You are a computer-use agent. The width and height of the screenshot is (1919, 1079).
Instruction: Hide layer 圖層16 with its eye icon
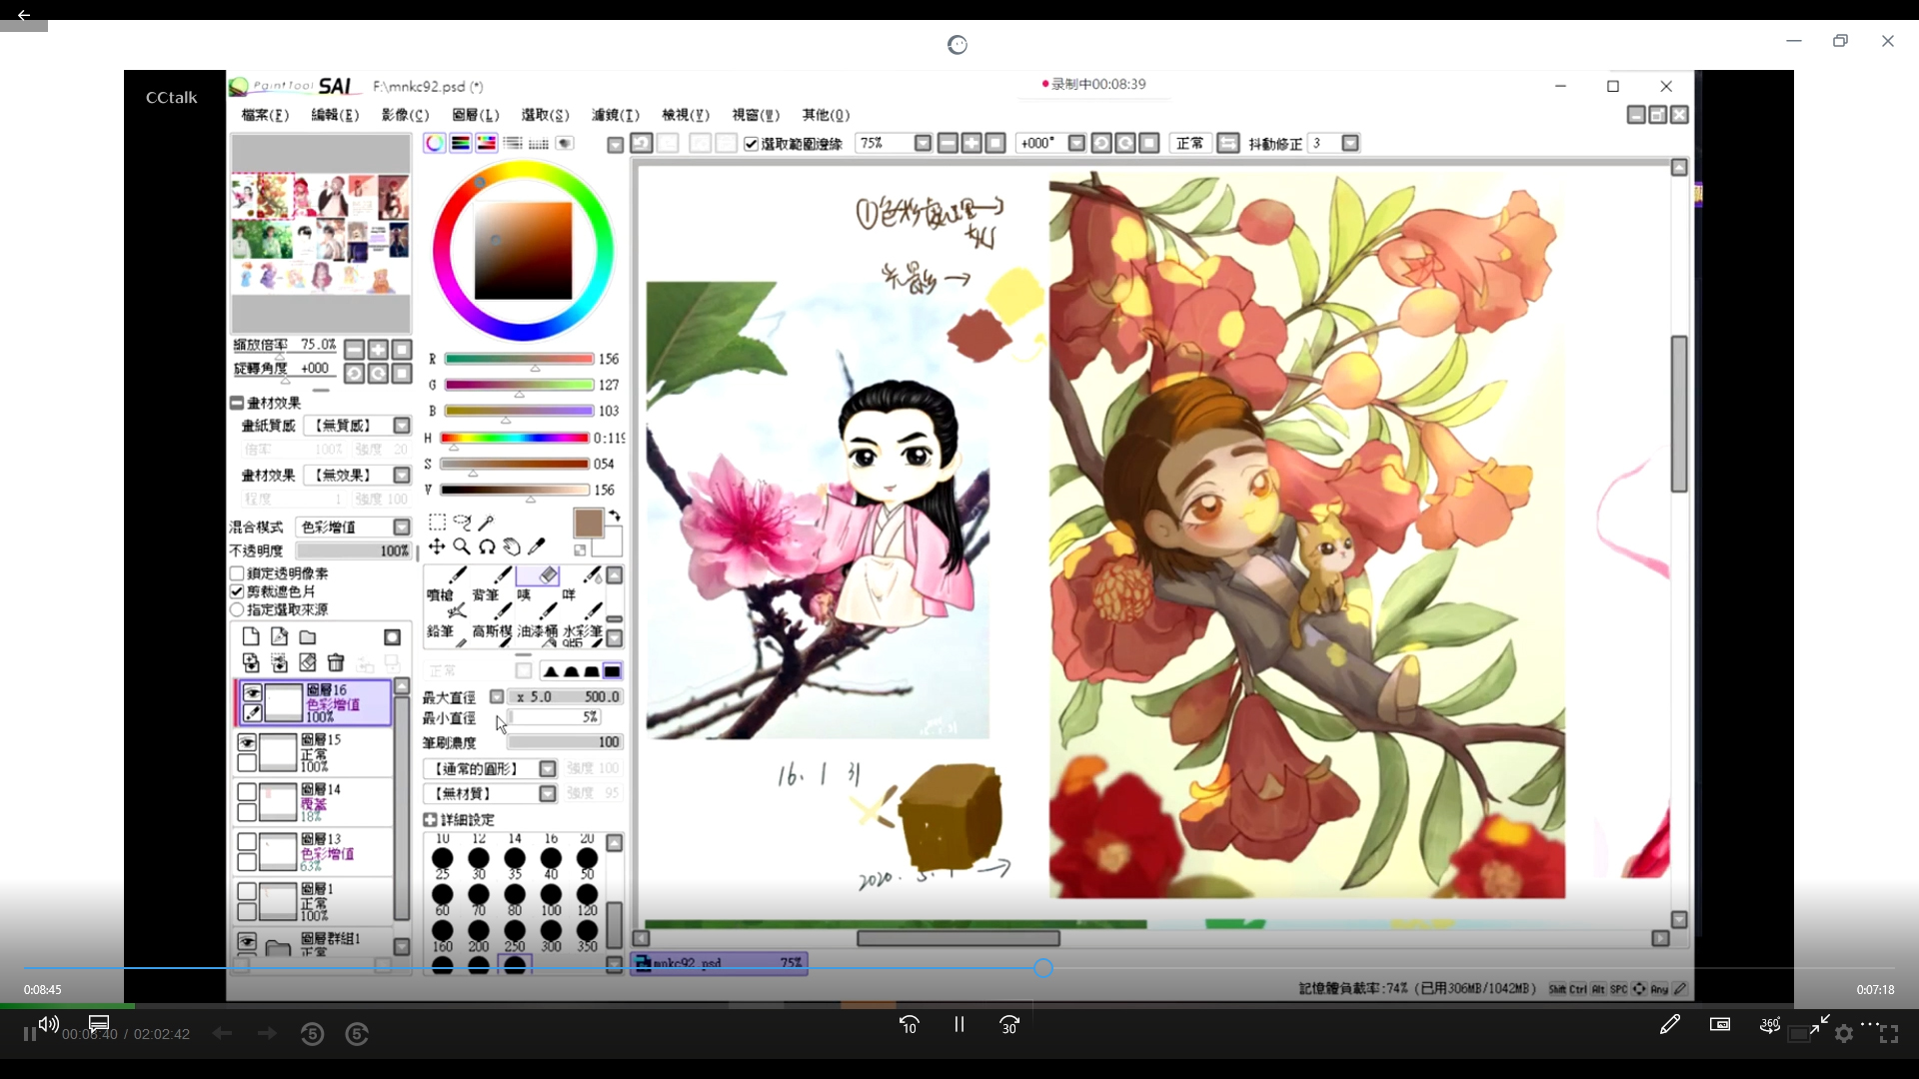pyautogui.click(x=252, y=692)
